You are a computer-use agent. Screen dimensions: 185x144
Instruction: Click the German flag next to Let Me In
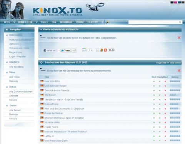pyautogui.click(x=42, y=136)
